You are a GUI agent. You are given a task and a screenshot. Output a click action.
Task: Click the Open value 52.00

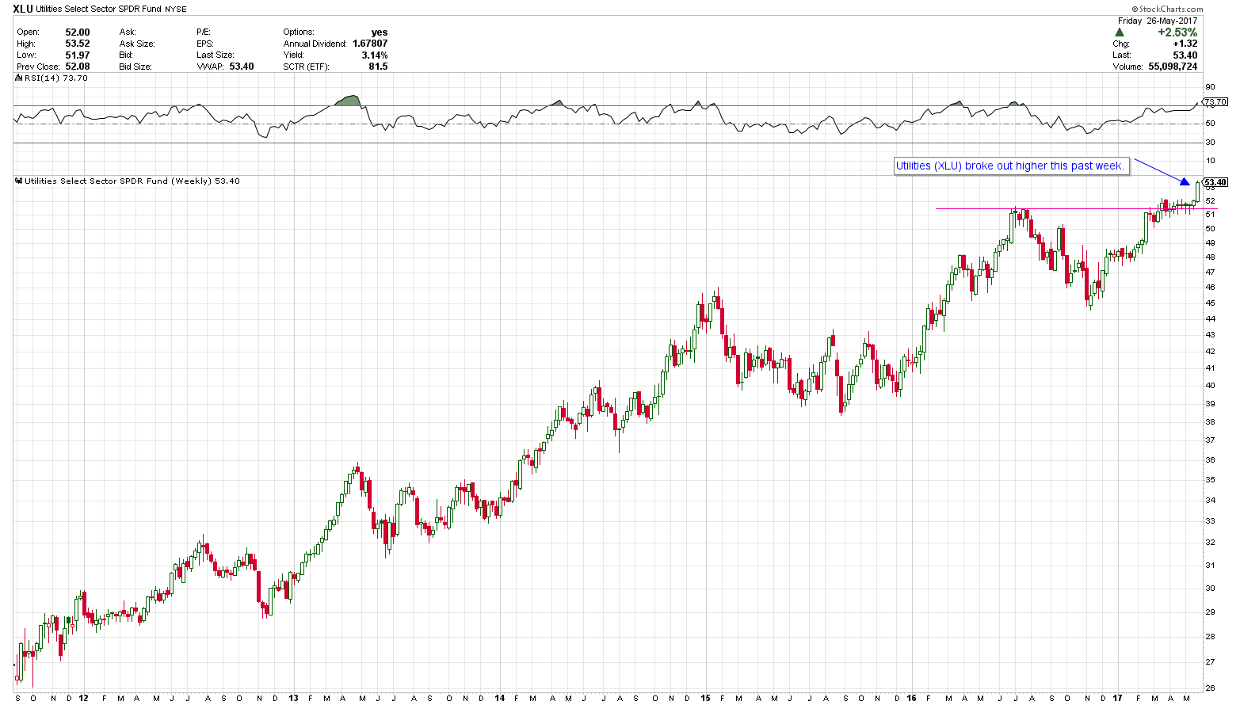pyautogui.click(x=78, y=32)
